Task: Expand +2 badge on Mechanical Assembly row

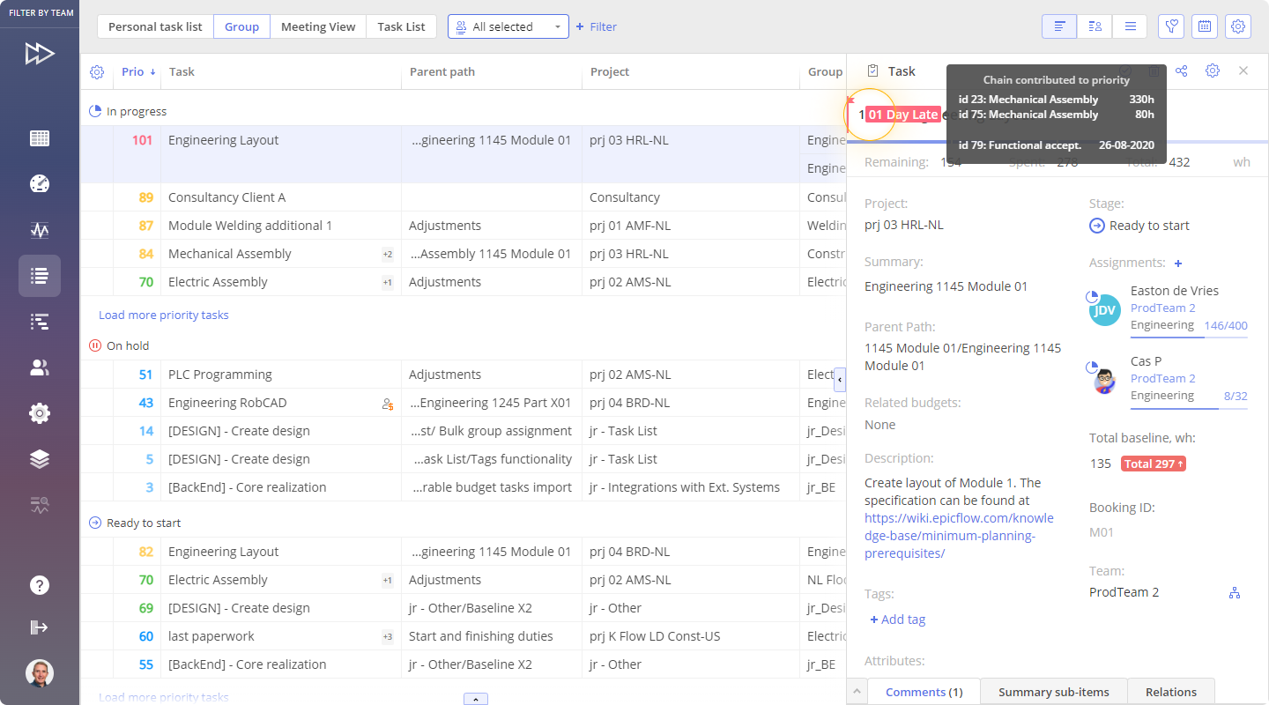Action: pyautogui.click(x=388, y=255)
